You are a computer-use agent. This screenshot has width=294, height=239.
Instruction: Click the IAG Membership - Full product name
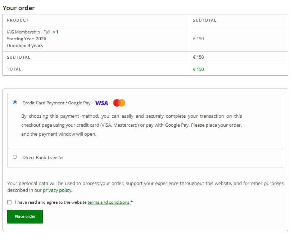coord(28,32)
